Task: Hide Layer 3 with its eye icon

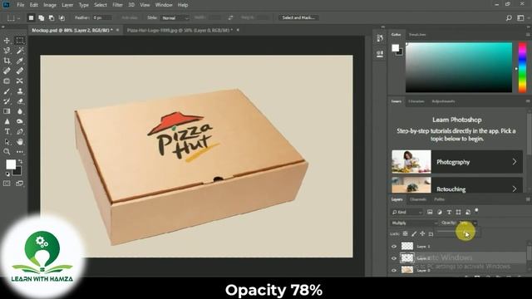Action: coord(394,247)
